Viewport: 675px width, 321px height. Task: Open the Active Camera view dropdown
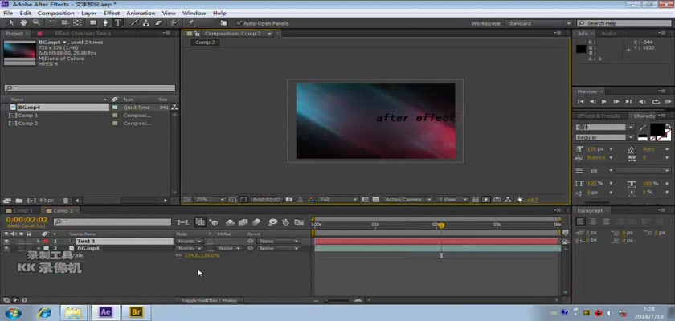pyautogui.click(x=407, y=199)
